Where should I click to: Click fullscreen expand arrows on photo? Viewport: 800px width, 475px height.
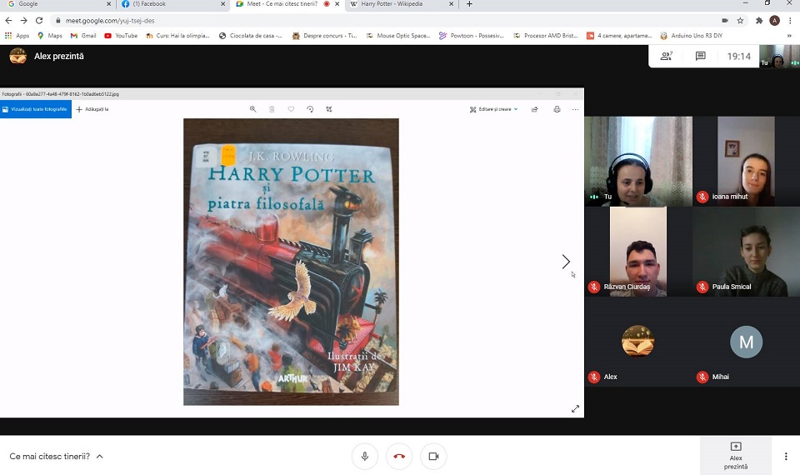575,408
